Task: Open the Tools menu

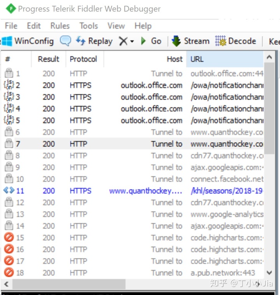Action: click(x=89, y=26)
